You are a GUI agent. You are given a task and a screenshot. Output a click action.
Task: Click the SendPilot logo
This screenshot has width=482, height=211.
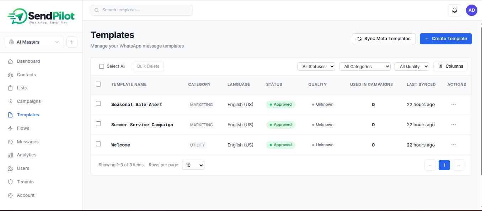click(x=41, y=16)
